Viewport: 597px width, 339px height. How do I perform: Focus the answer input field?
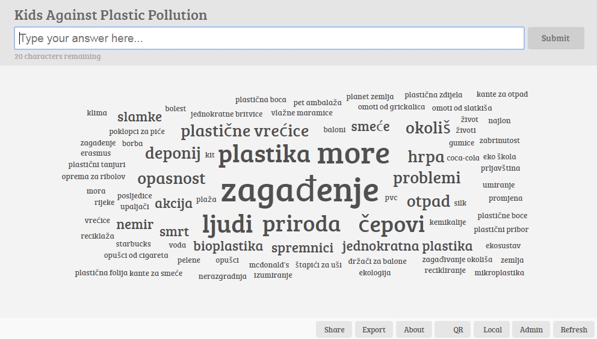269,38
